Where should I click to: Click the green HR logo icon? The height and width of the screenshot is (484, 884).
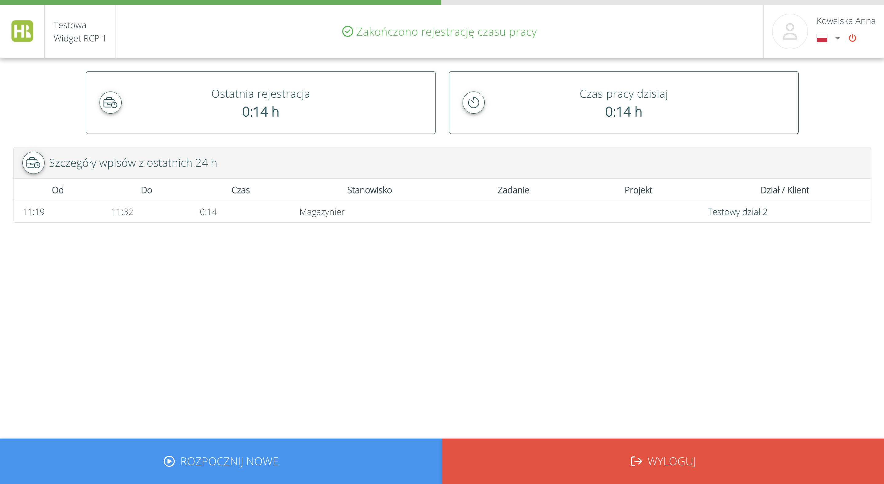click(x=22, y=31)
